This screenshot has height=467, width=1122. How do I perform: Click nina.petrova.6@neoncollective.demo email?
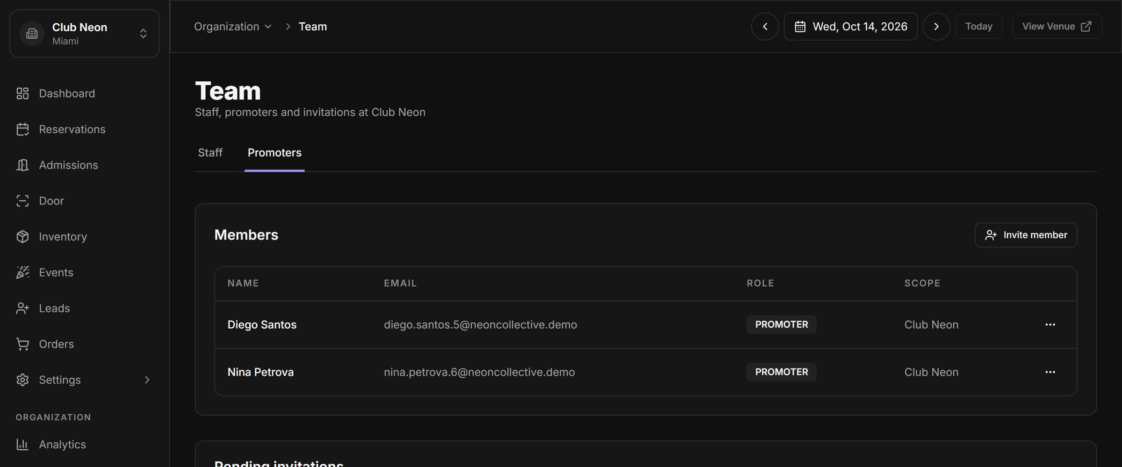(x=479, y=372)
